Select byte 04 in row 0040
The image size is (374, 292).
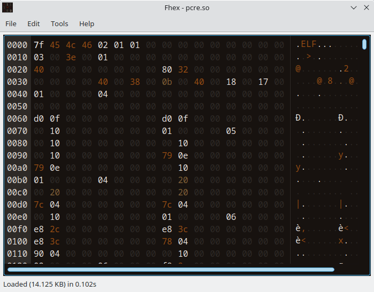103,94
